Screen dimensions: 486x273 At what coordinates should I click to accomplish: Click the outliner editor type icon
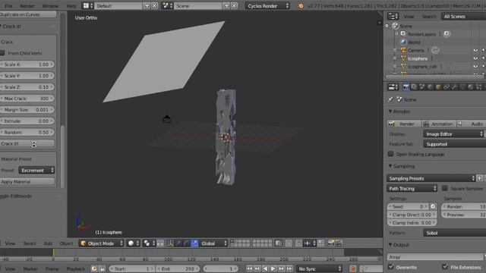(x=393, y=17)
